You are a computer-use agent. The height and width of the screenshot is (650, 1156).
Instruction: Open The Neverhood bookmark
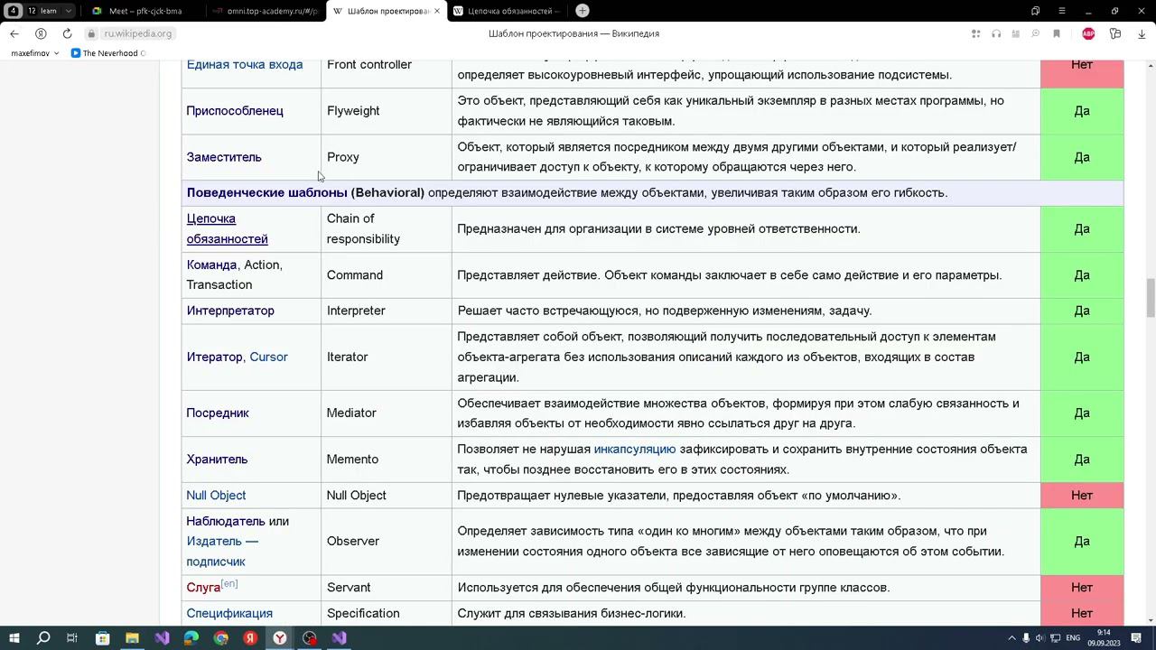pyautogui.click(x=107, y=53)
